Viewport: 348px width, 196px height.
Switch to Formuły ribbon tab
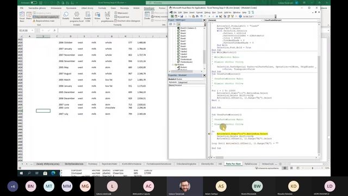102,8
